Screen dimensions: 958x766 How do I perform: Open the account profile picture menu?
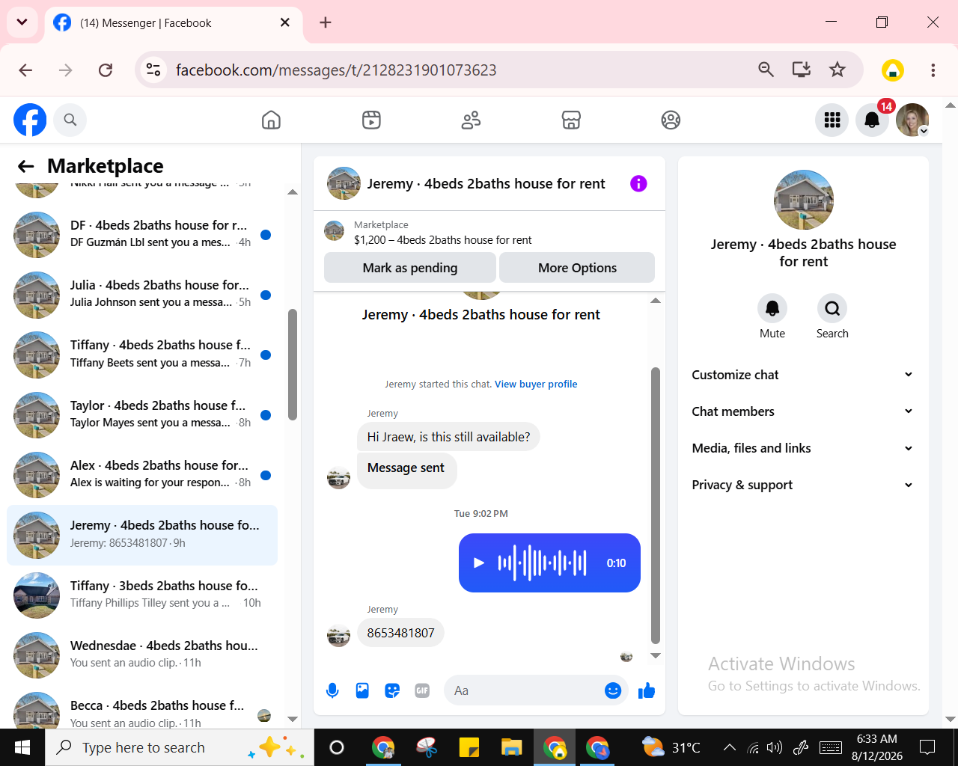(912, 120)
